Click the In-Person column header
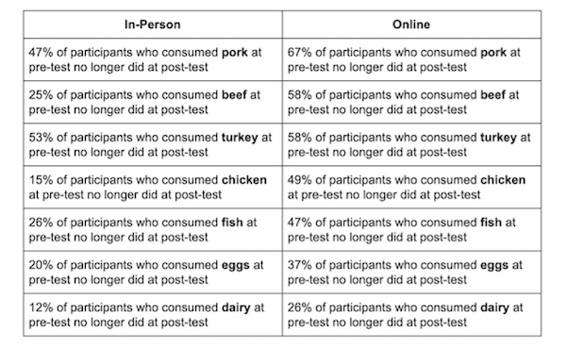This screenshot has width=566, height=347. (153, 25)
